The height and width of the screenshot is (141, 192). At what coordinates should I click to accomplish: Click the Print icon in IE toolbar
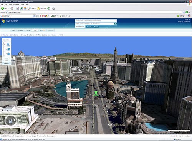click(x=53, y=8)
